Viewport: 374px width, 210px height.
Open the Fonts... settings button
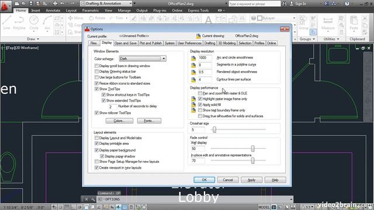click(149, 121)
